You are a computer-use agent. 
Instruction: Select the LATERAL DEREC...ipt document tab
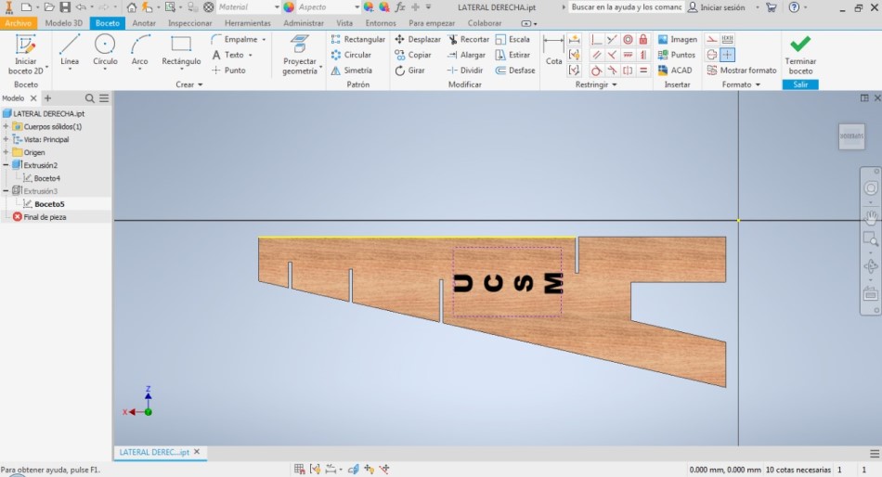[x=154, y=452]
